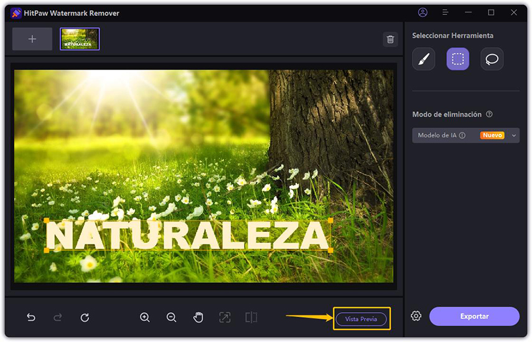Select the NATURALEZA image thumbnail

click(x=80, y=39)
